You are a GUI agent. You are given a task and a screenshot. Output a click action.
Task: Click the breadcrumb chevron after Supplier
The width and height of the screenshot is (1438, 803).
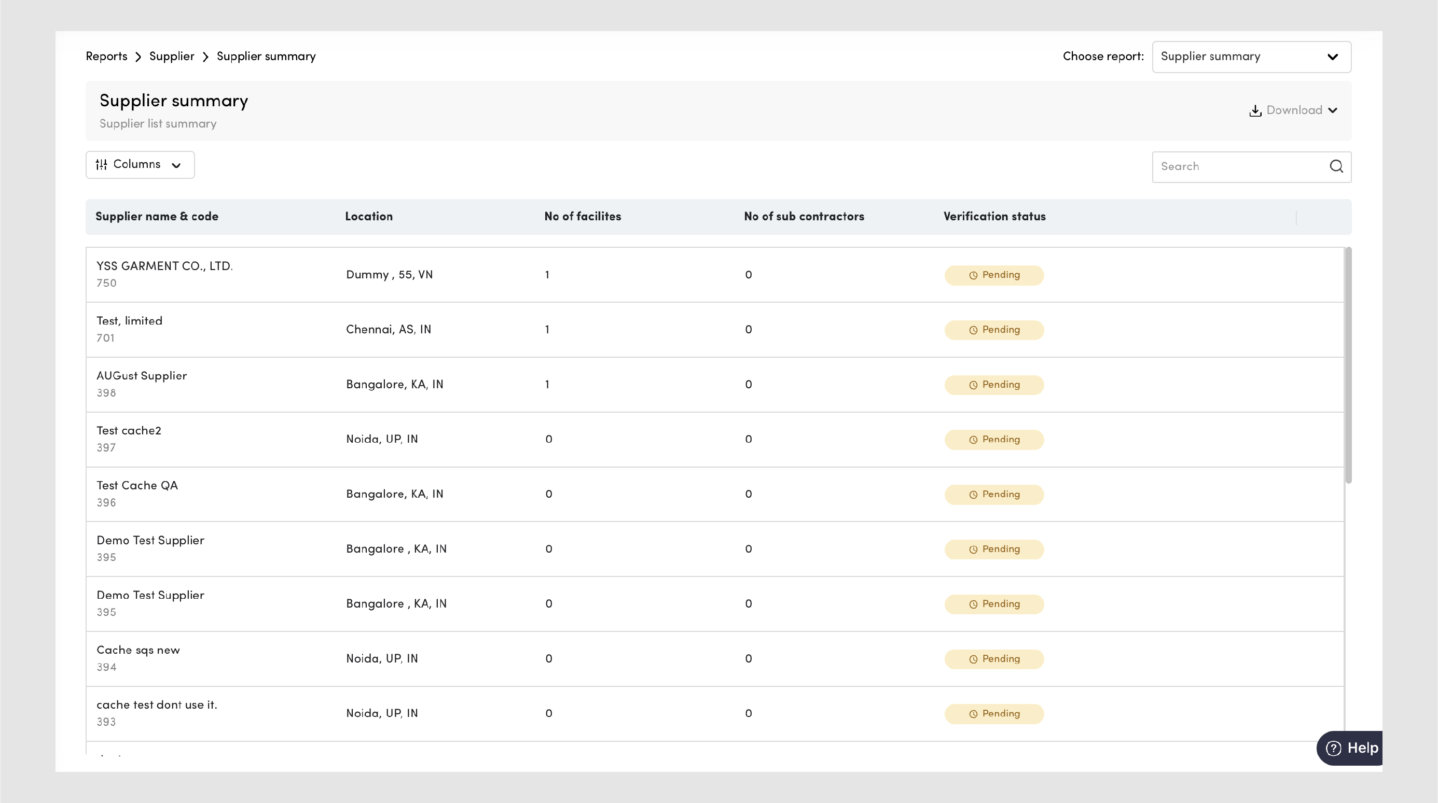(x=205, y=57)
